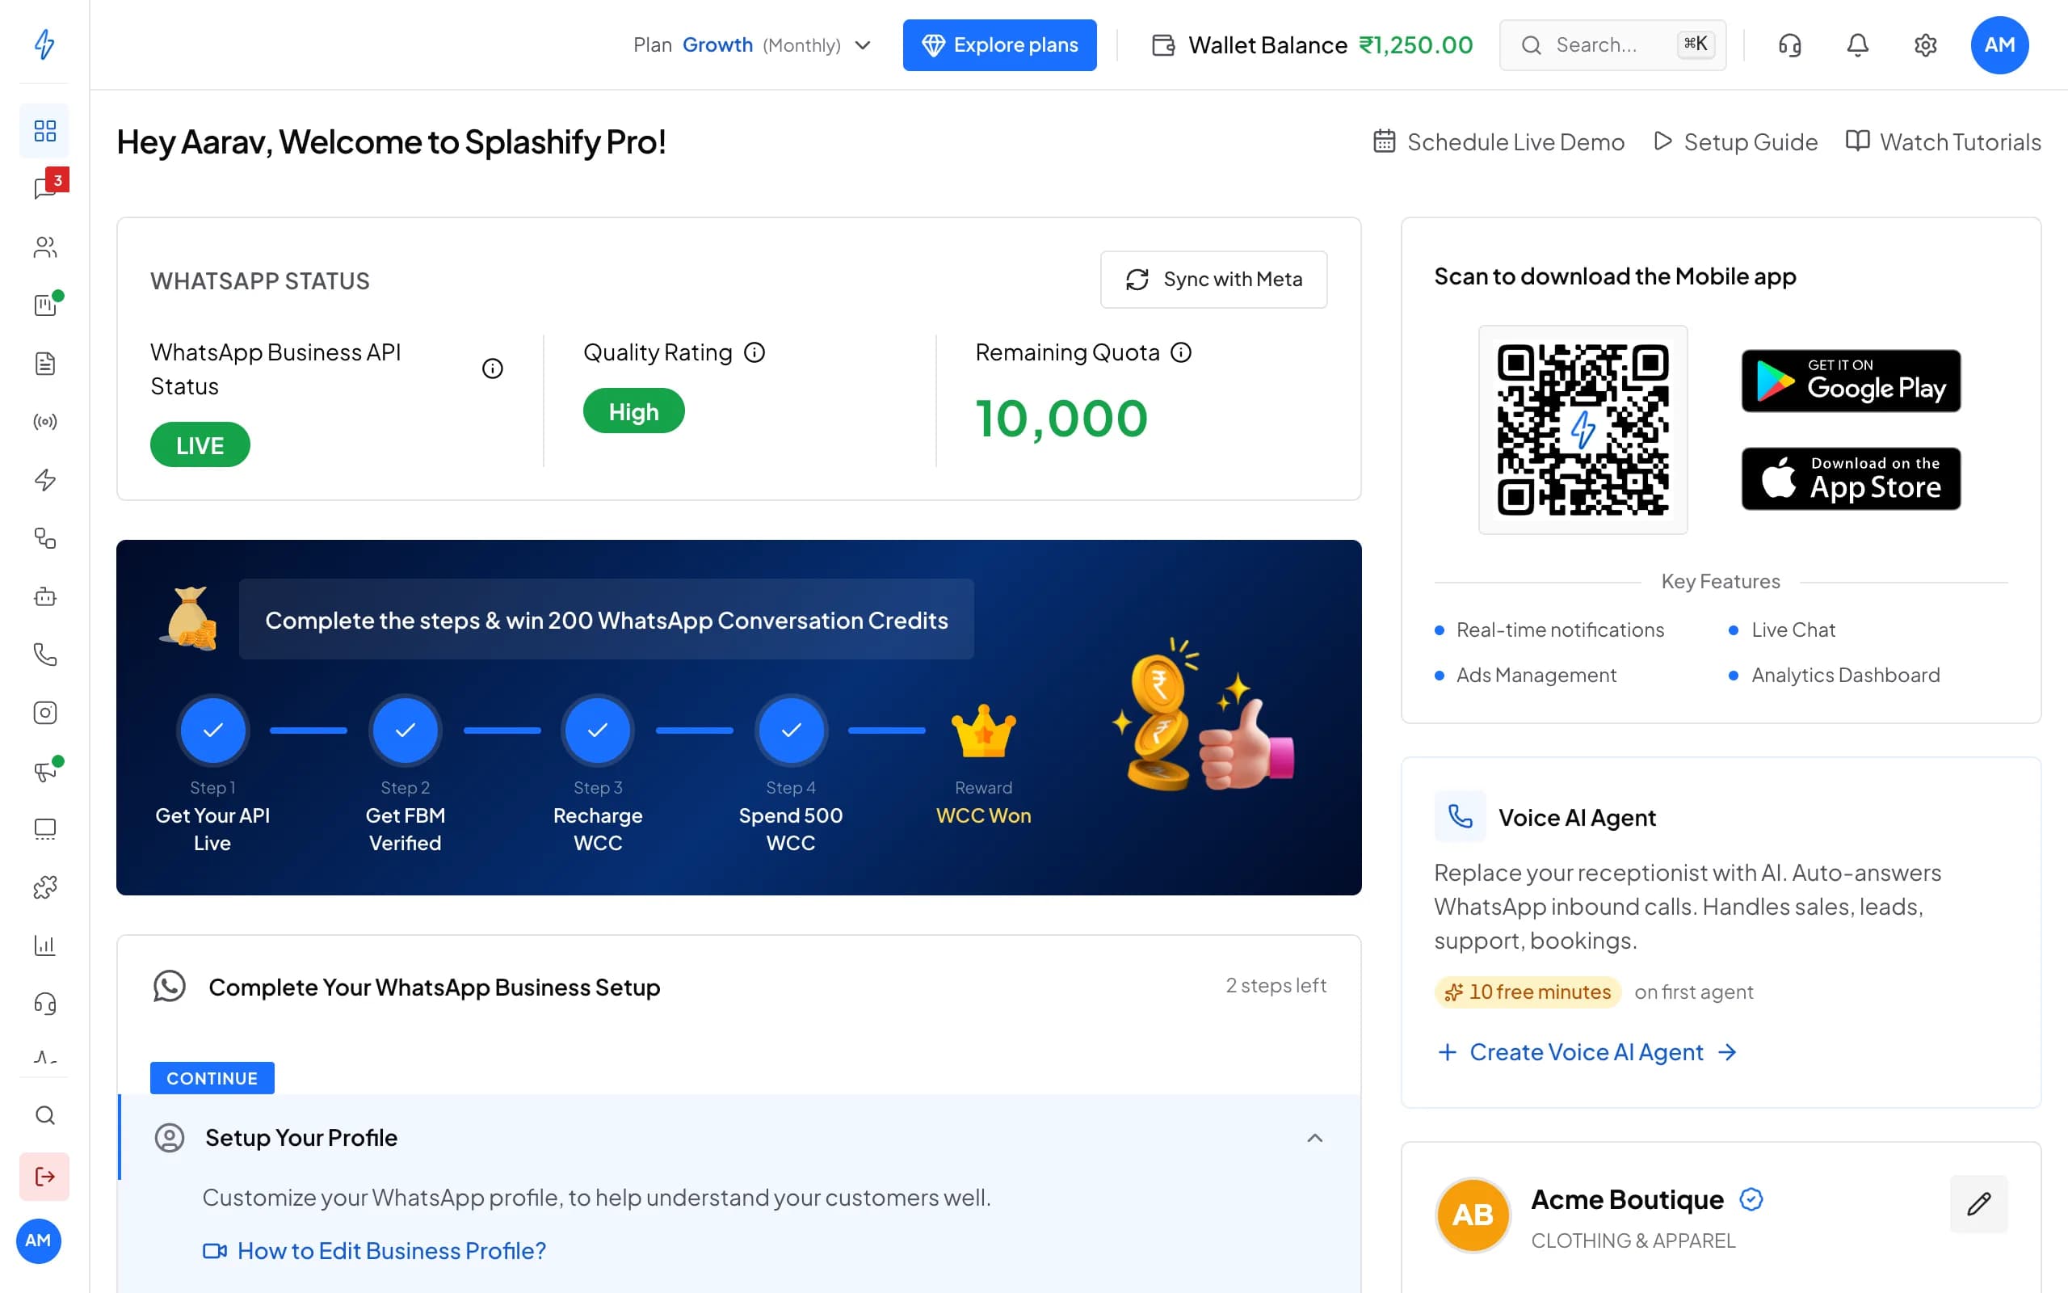Screen dimensions: 2068x1293
Task: Click Sync with Meta button
Action: [1213, 280]
